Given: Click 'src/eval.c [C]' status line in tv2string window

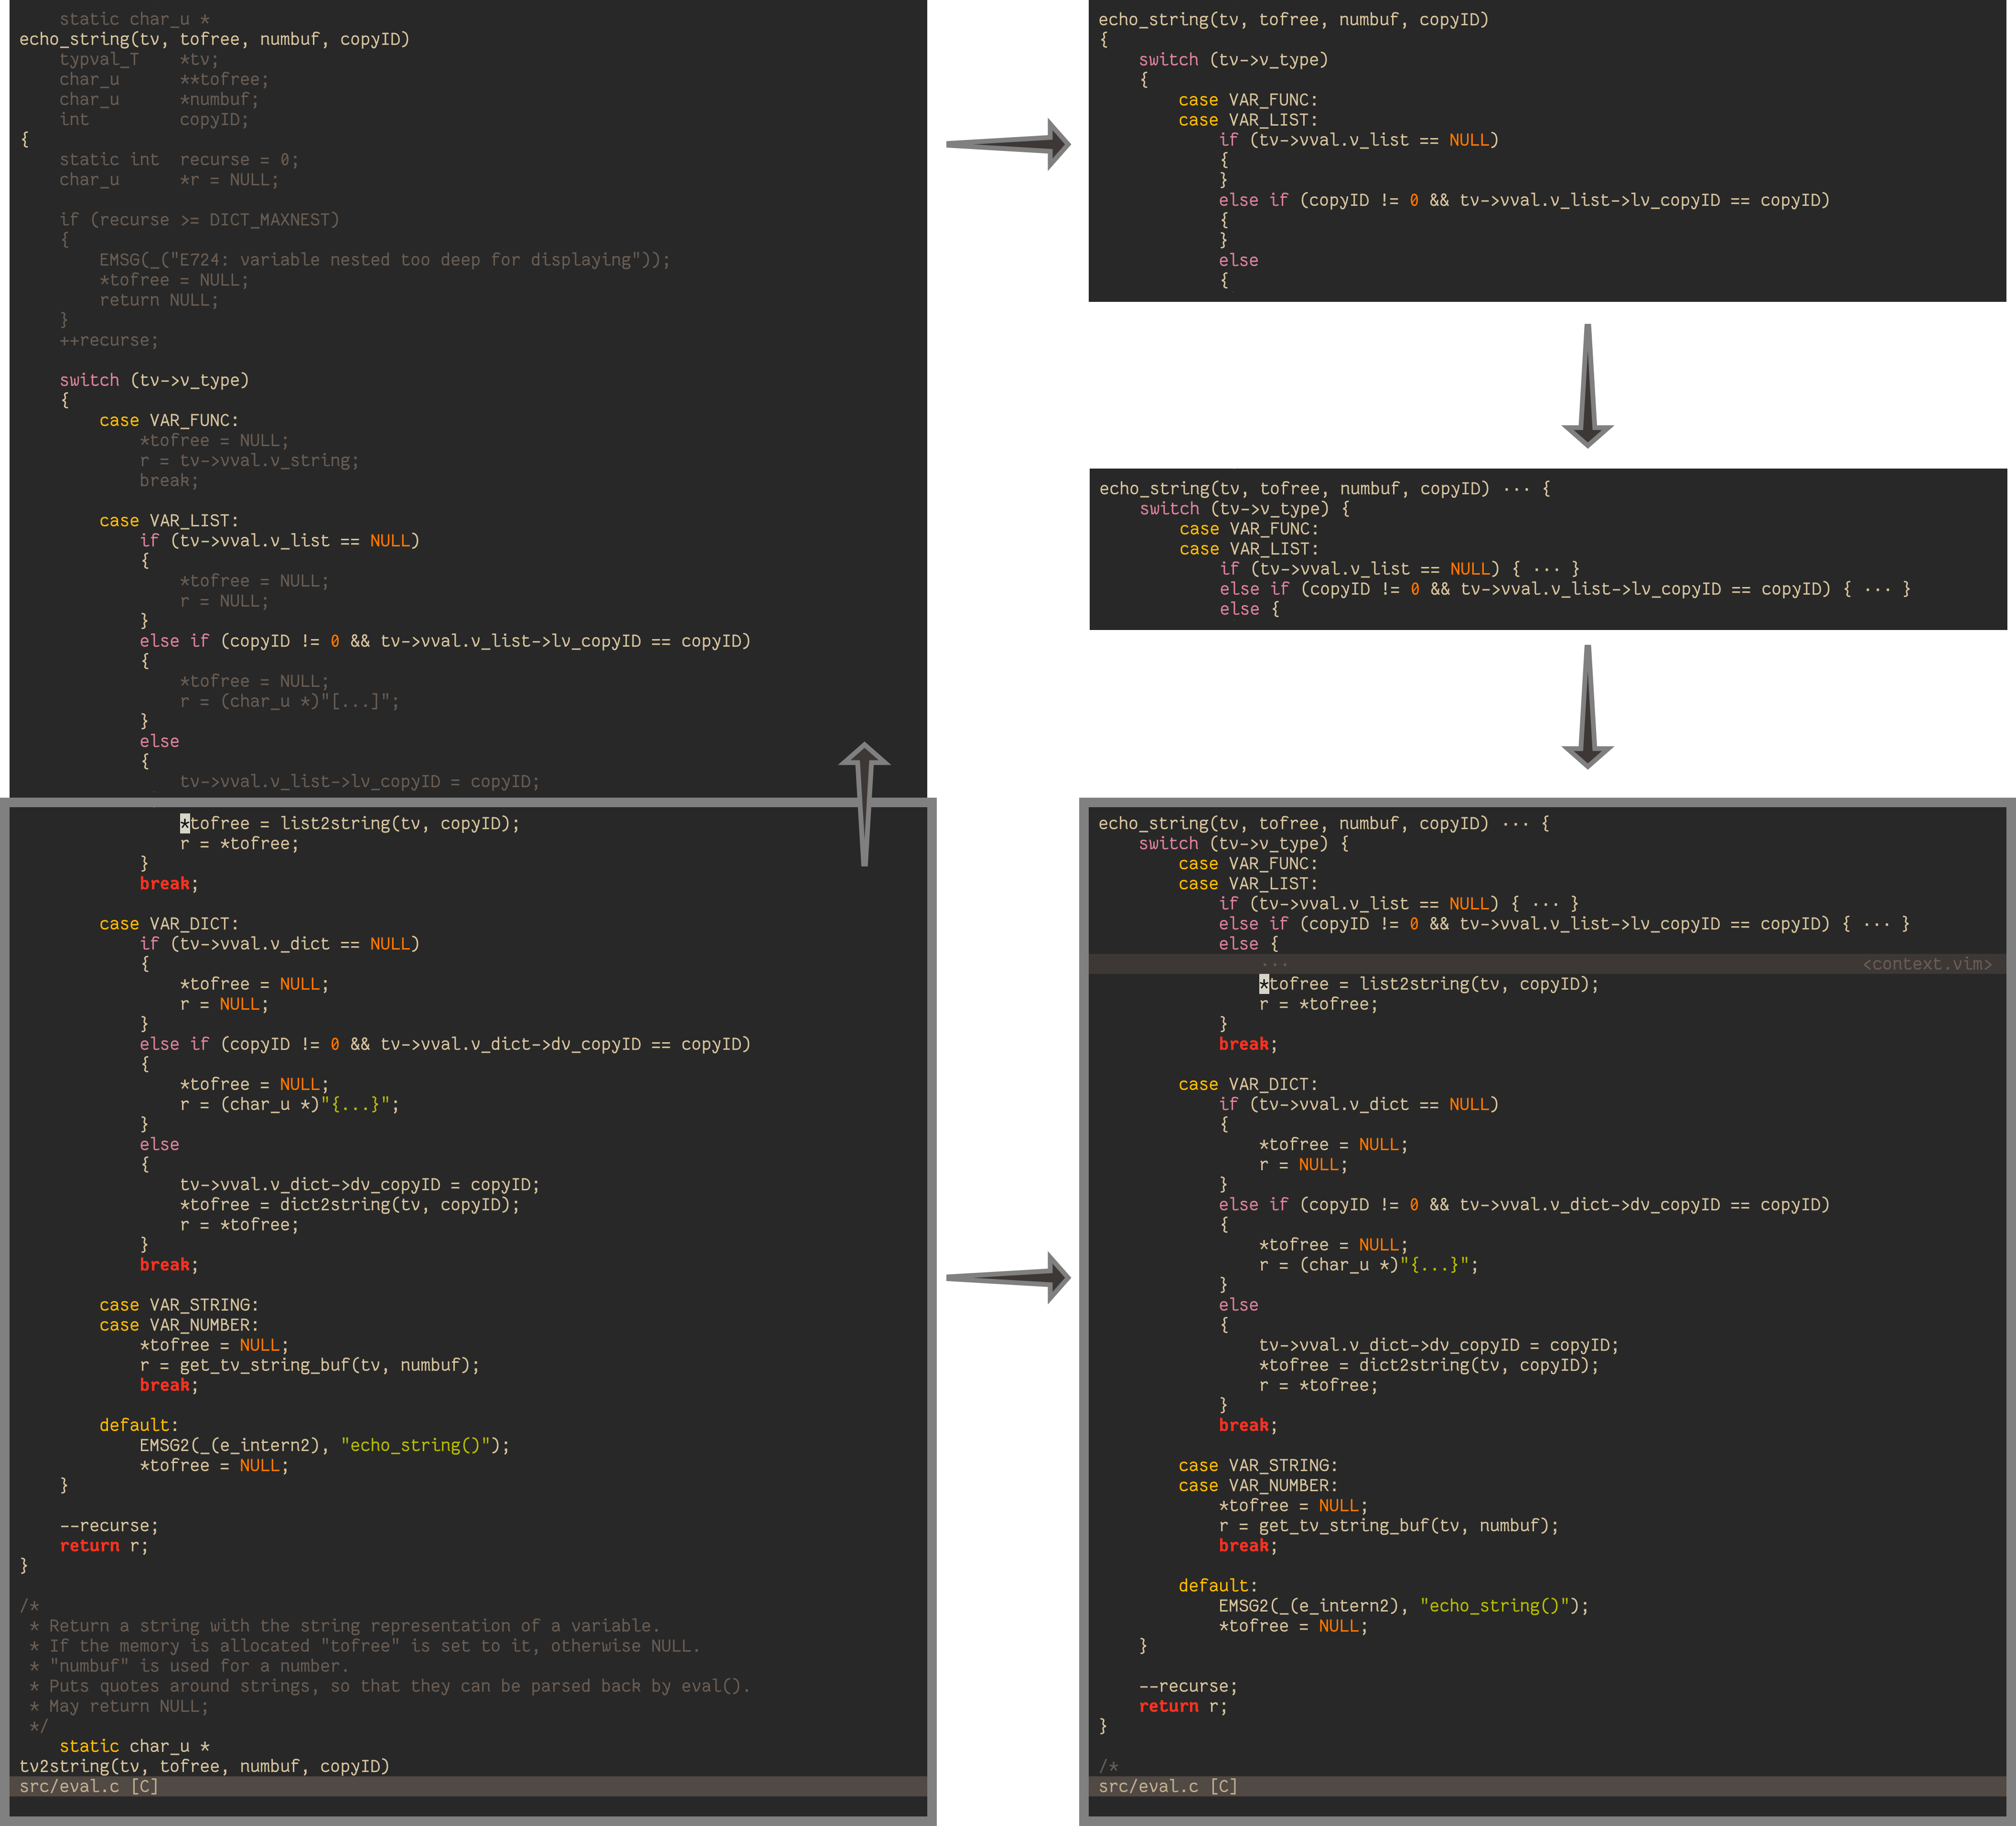Looking at the screenshot, I should point(468,1786).
